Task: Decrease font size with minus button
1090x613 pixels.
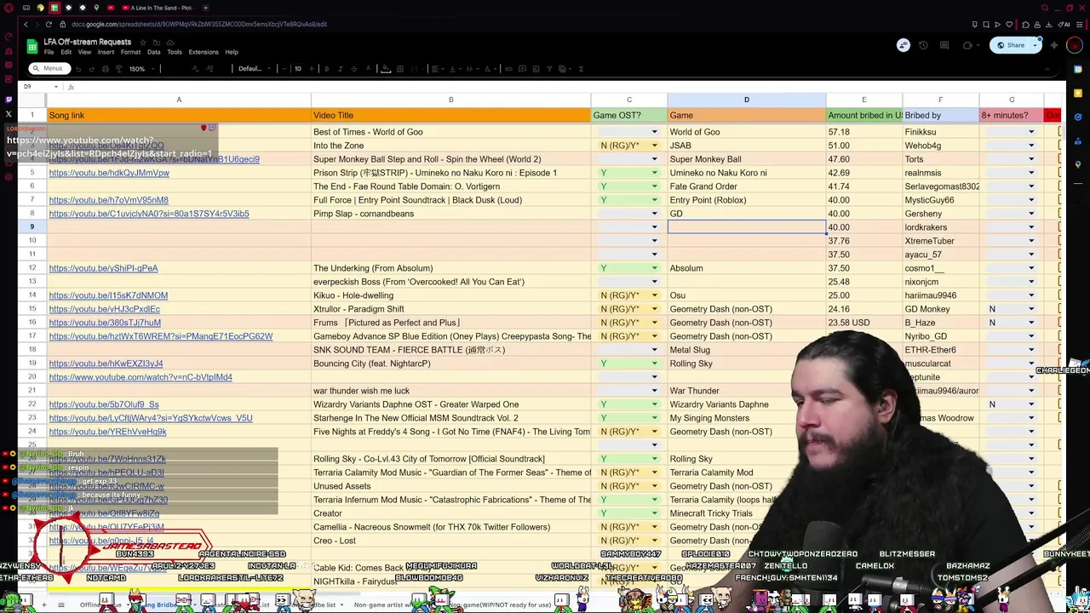Action: pos(284,69)
